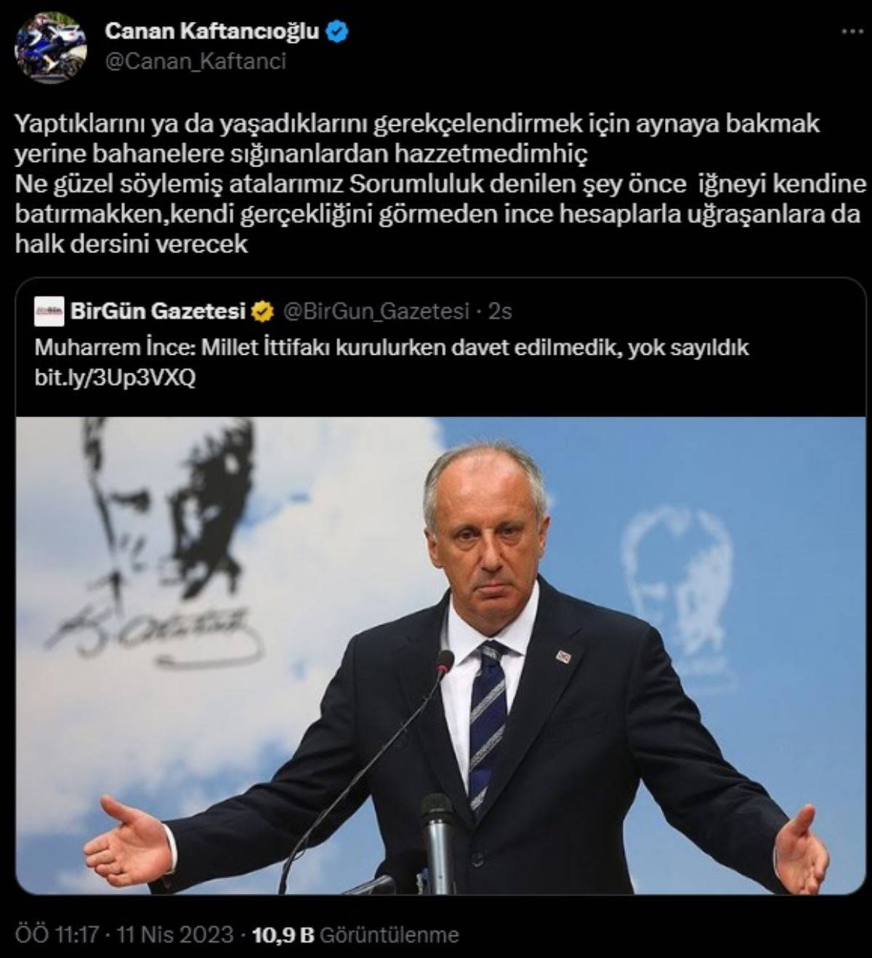Open the BirGün Gazetesi account name

point(158,312)
